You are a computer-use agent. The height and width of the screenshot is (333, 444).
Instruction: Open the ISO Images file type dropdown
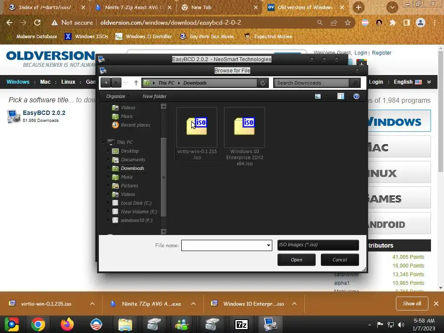point(318,245)
